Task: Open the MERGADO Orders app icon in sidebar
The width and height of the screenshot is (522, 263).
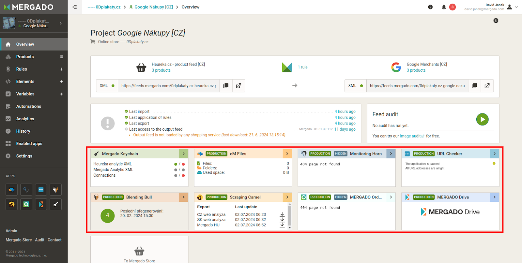Action: pos(26,204)
